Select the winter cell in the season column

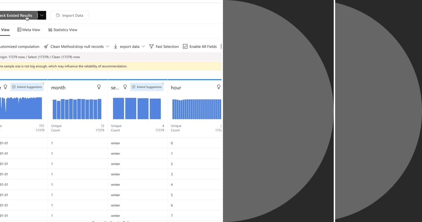click(115, 143)
